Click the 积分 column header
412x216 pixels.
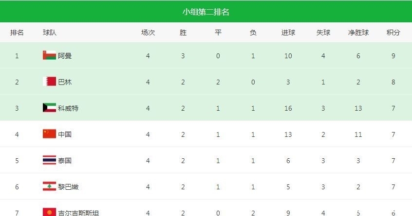(393, 33)
